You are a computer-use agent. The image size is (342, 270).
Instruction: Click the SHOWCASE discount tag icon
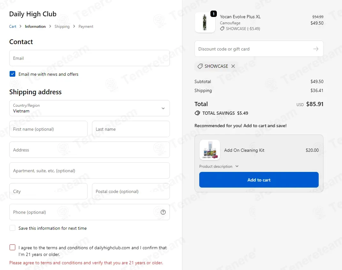[200, 66]
